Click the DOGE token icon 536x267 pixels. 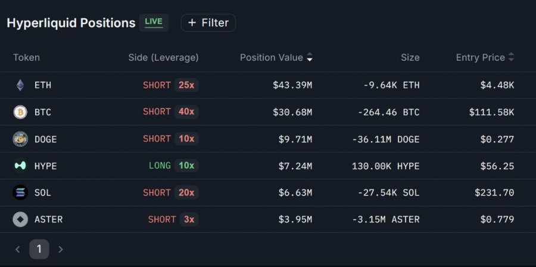point(20,139)
